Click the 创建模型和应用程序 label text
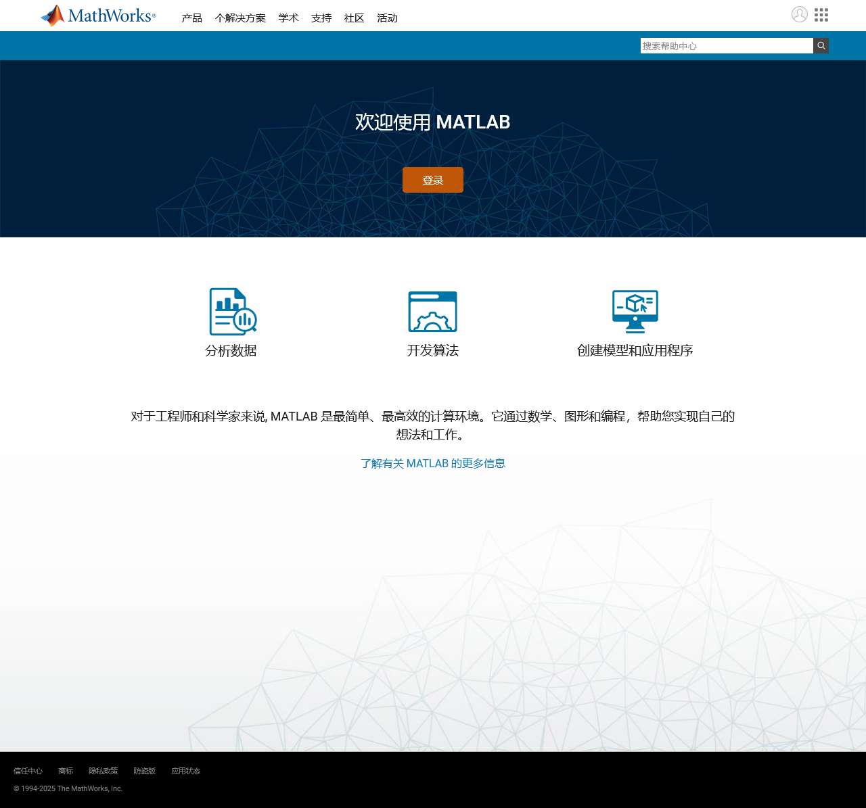The width and height of the screenshot is (866, 808). [x=635, y=350]
